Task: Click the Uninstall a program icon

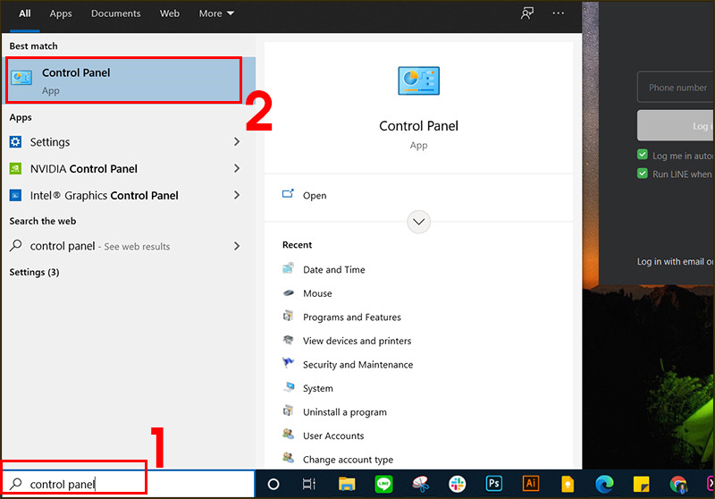Action: coord(288,410)
